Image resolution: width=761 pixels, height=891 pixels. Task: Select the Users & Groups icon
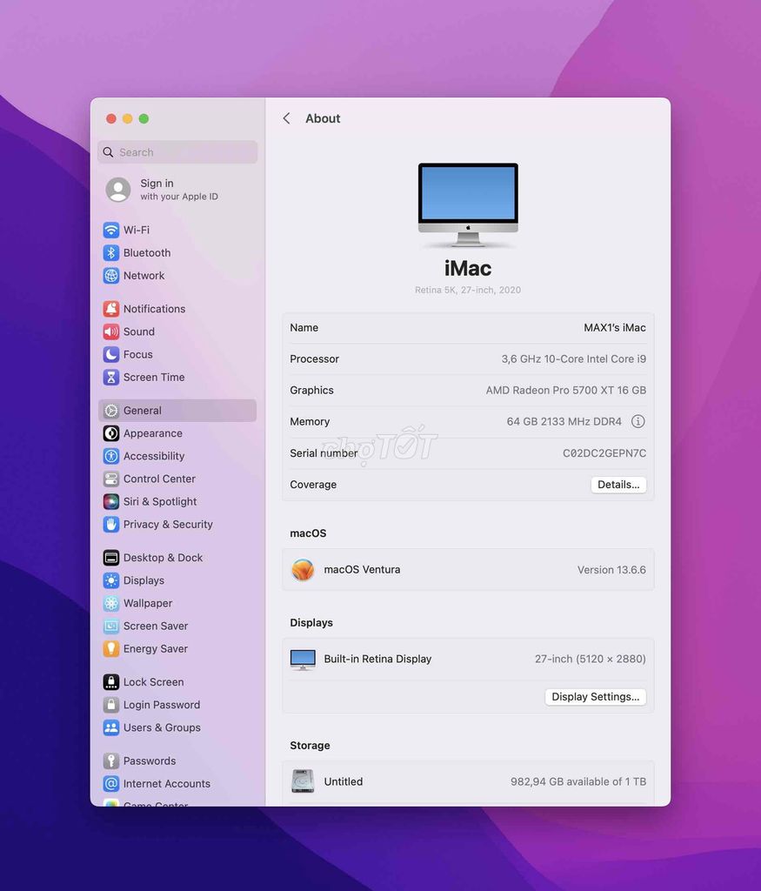pyautogui.click(x=111, y=727)
